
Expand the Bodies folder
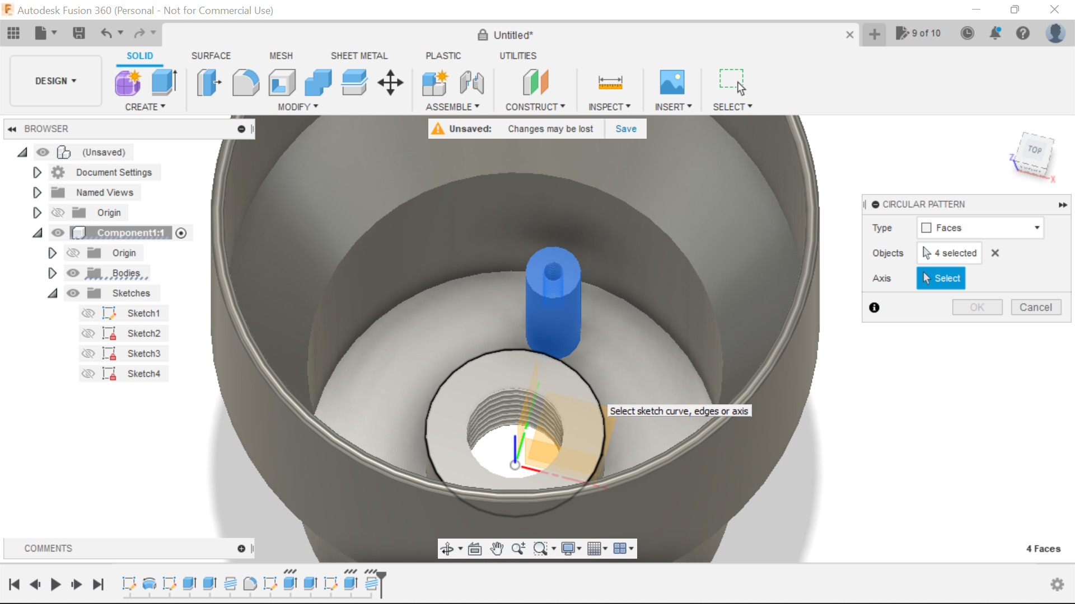(52, 273)
